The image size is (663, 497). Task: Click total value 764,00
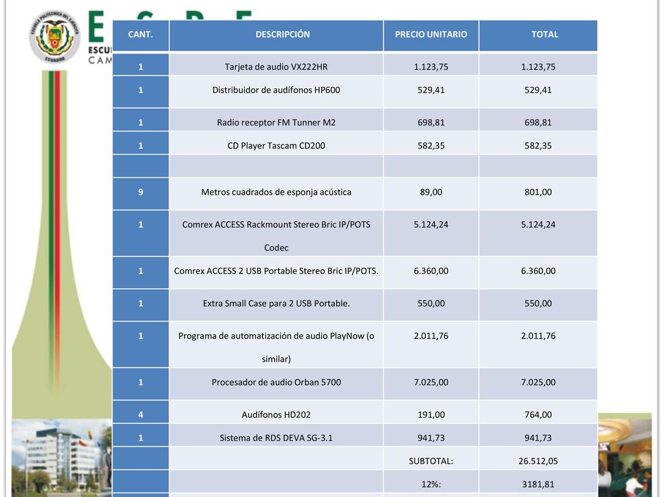538,415
